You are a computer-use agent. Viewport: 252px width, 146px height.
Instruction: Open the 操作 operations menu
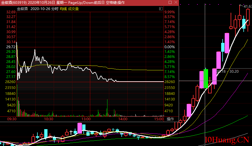pyautogui.click(x=170, y=119)
